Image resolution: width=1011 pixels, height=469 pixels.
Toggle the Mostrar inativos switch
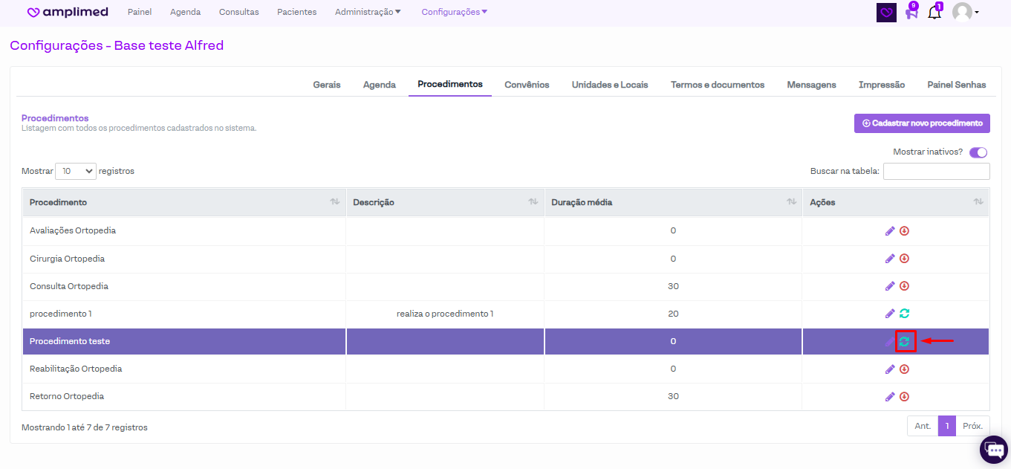point(978,152)
